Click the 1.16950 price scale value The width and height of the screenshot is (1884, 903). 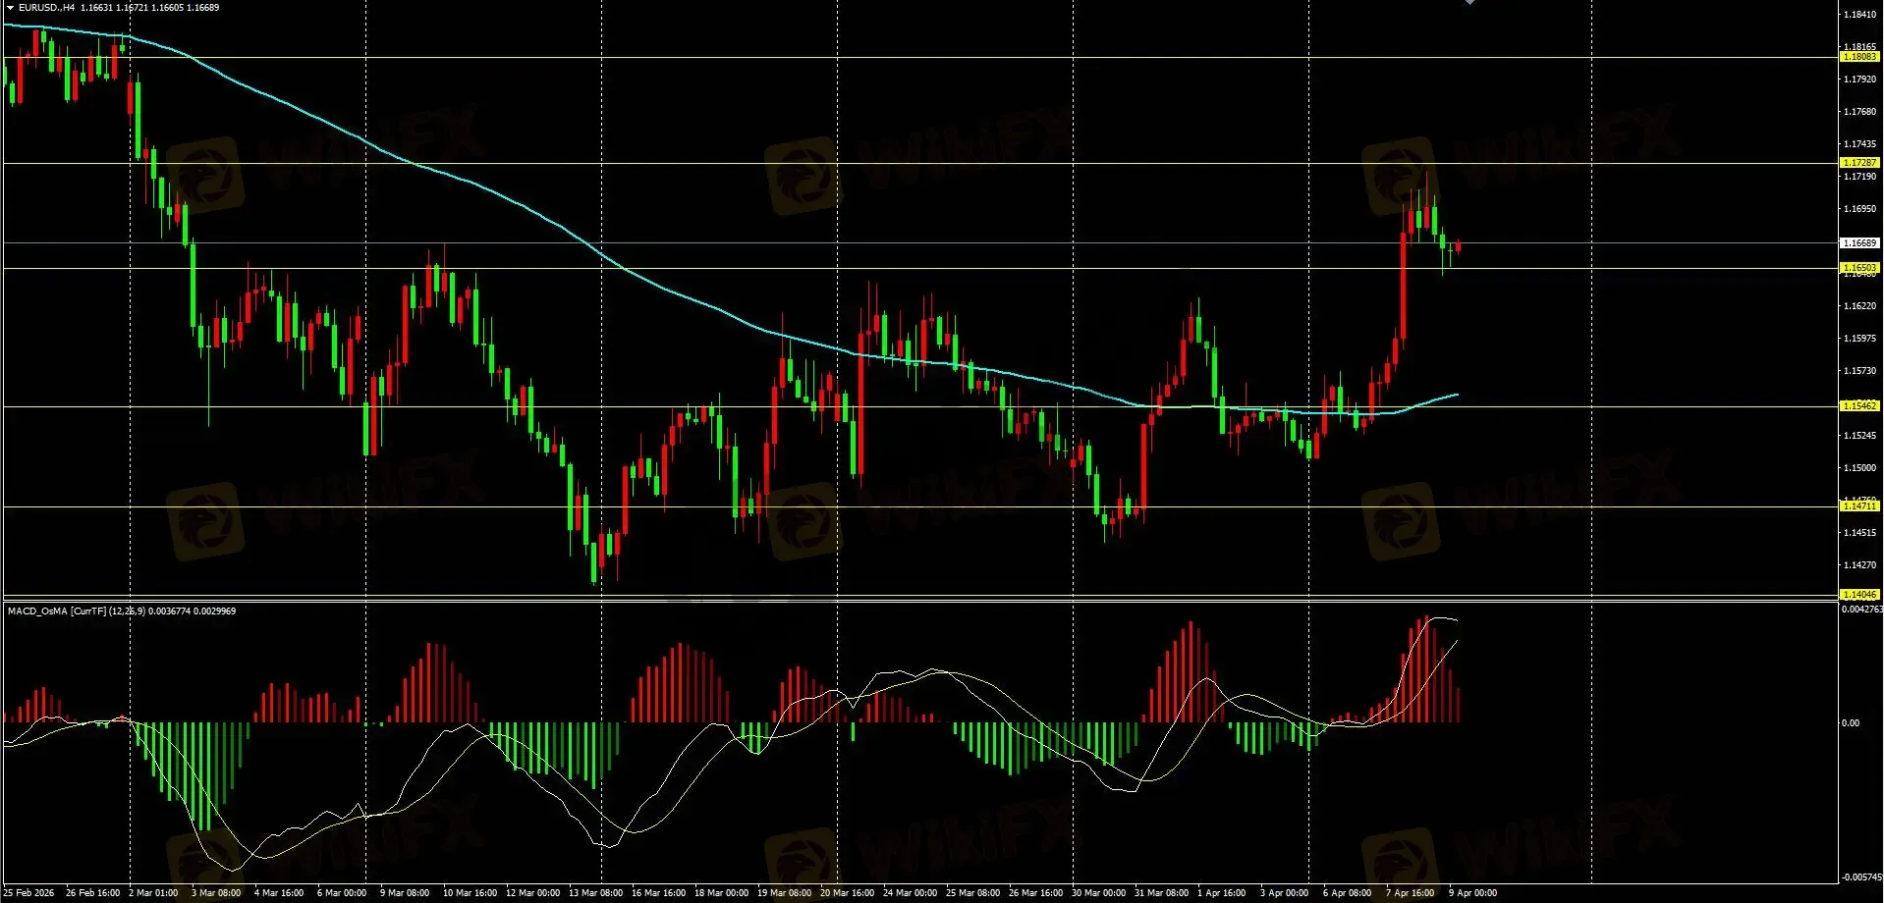[1860, 209]
